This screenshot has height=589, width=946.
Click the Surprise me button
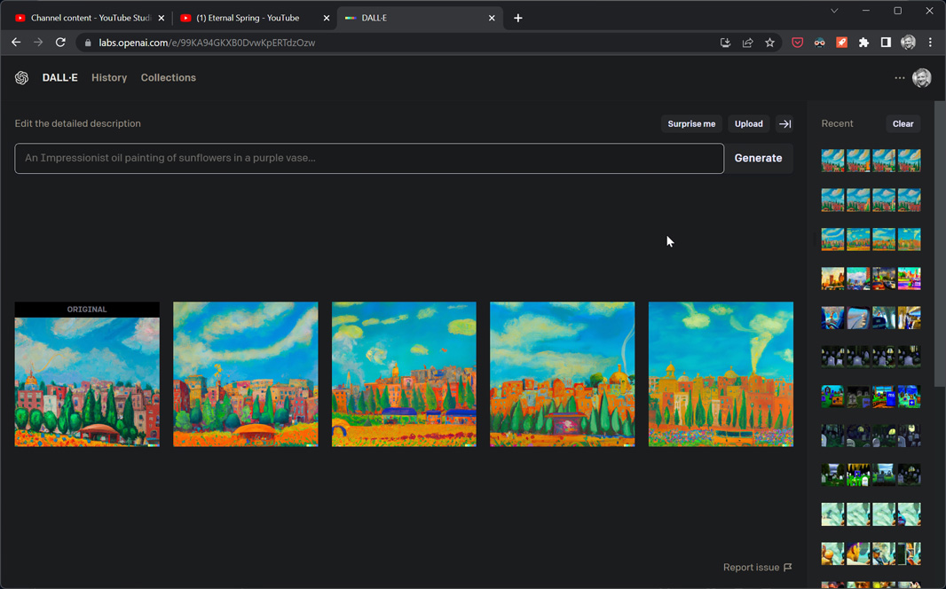pos(690,124)
